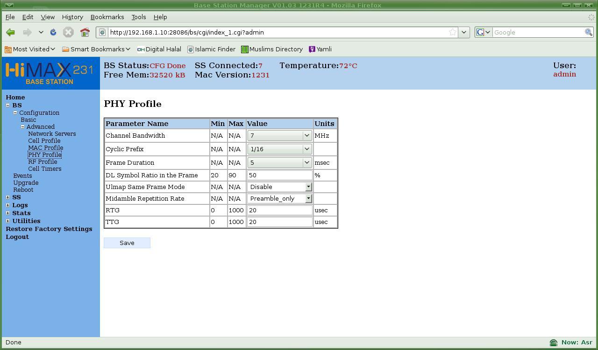Image resolution: width=598 pixels, height=350 pixels.
Task: Click the HiMAX 231 Base Station logo
Action: [50, 73]
